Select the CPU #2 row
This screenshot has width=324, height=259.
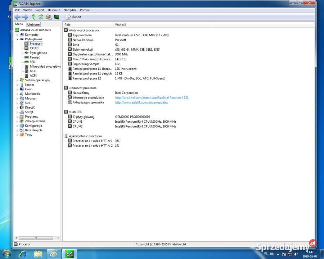point(122,126)
